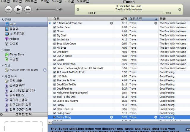Uncheck the Funny Thing checkbox
The image size is (190, 132).
55,117
